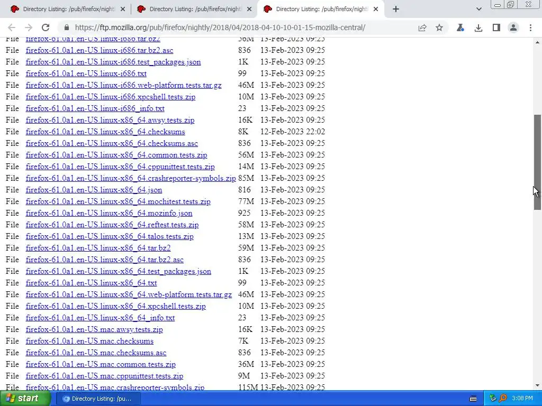Open linux-x86_64.json link
This screenshot has height=406, width=542.
coord(94,190)
